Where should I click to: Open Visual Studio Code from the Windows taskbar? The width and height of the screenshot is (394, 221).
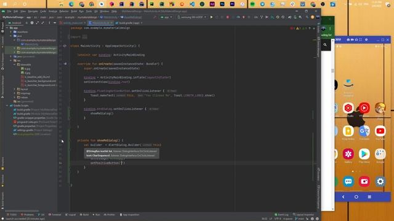pyautogui.click(x=192, y=4)
